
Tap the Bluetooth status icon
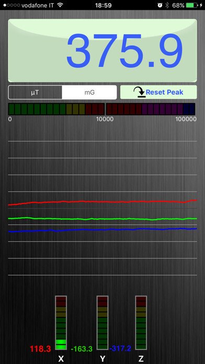point(167,5)
